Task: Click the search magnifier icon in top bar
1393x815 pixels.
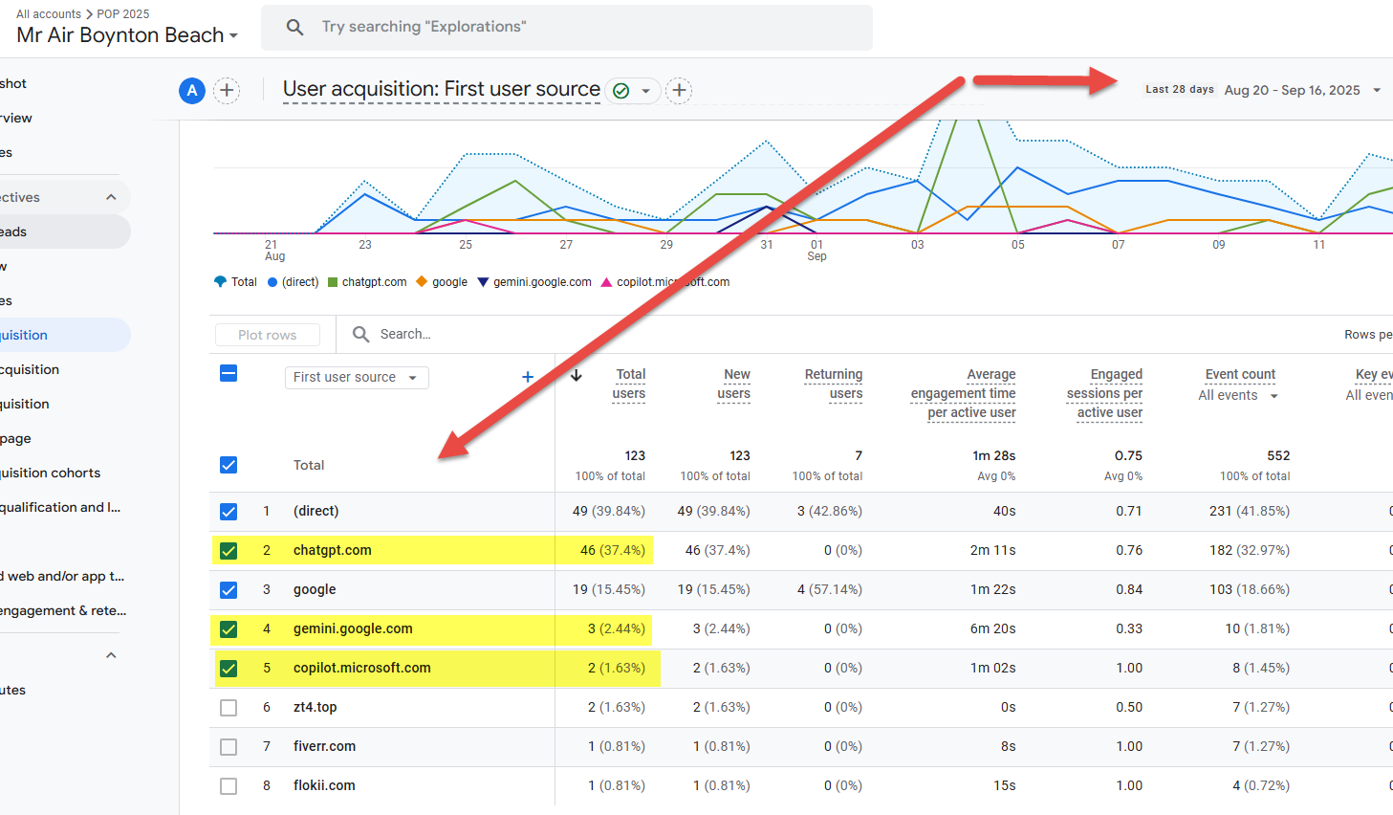Action: 295,28
